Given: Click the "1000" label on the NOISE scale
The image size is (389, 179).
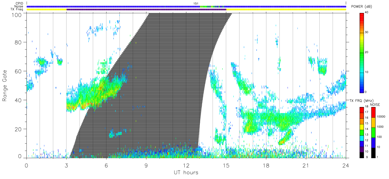Looking at the screenshot, I should pos(380,127).
